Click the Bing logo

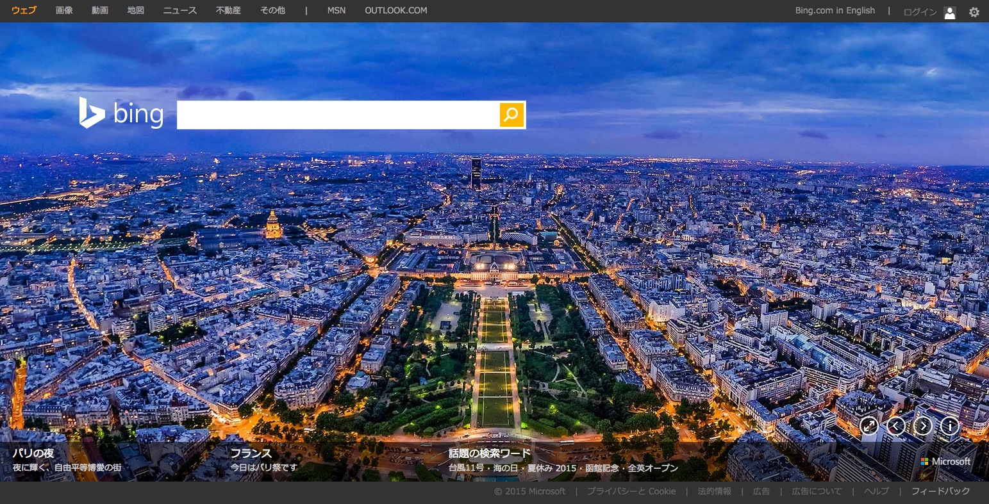click(122, 113)
